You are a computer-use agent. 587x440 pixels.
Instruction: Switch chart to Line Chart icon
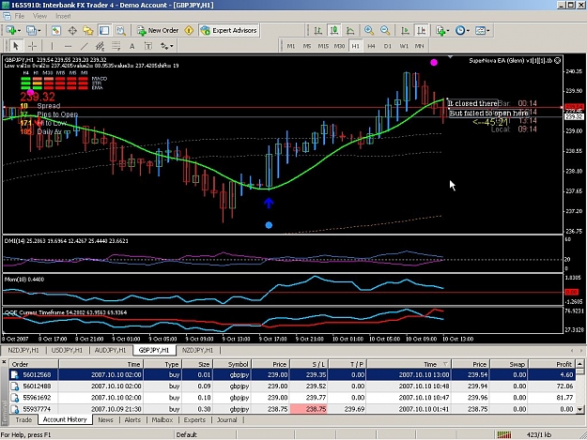(350, 31)
